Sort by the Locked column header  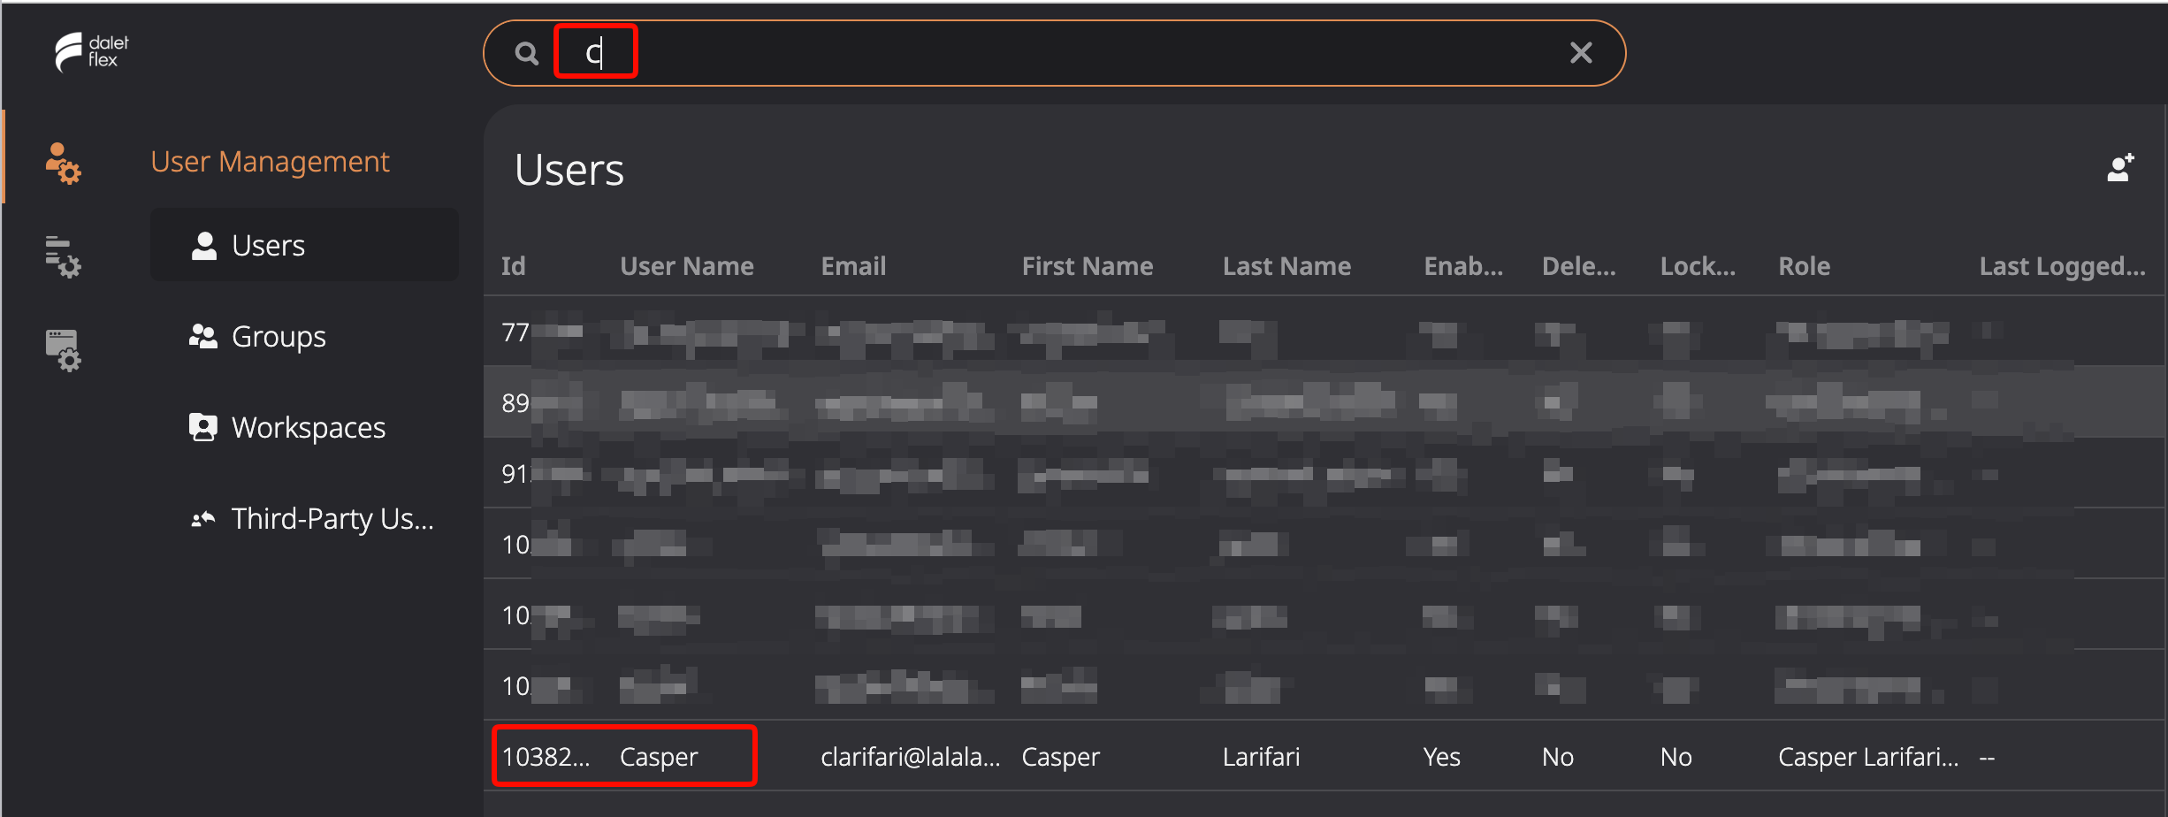tap(1698, 266)
